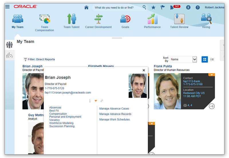Image resolution: width=229 pixels, height=158 pixels.
Task: Click the search magnifier icon
Action: click(x=144, y=7)
